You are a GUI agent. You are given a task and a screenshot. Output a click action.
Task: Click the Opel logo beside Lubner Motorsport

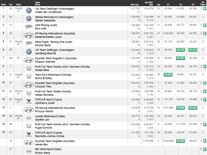coord(29,117)
